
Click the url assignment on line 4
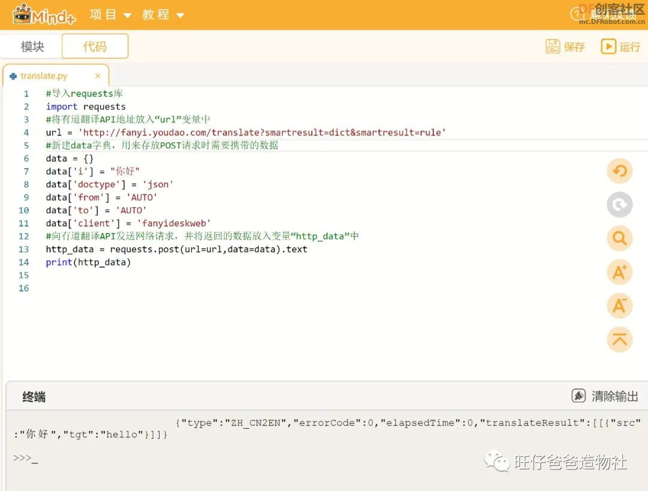(x=246, y=133)
